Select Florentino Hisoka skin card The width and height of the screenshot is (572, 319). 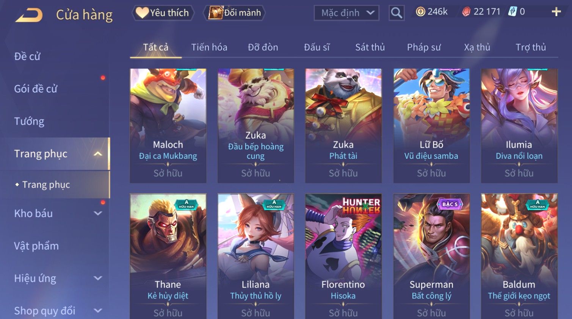click(x=343, y=256)
